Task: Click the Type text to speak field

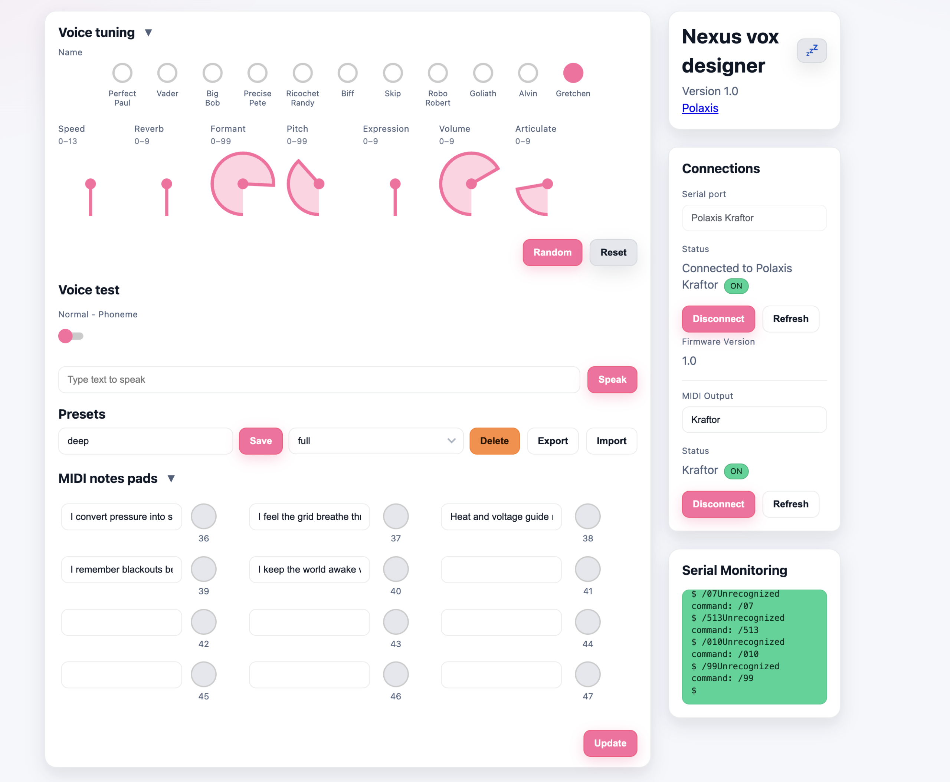Action: click(319, 380)
